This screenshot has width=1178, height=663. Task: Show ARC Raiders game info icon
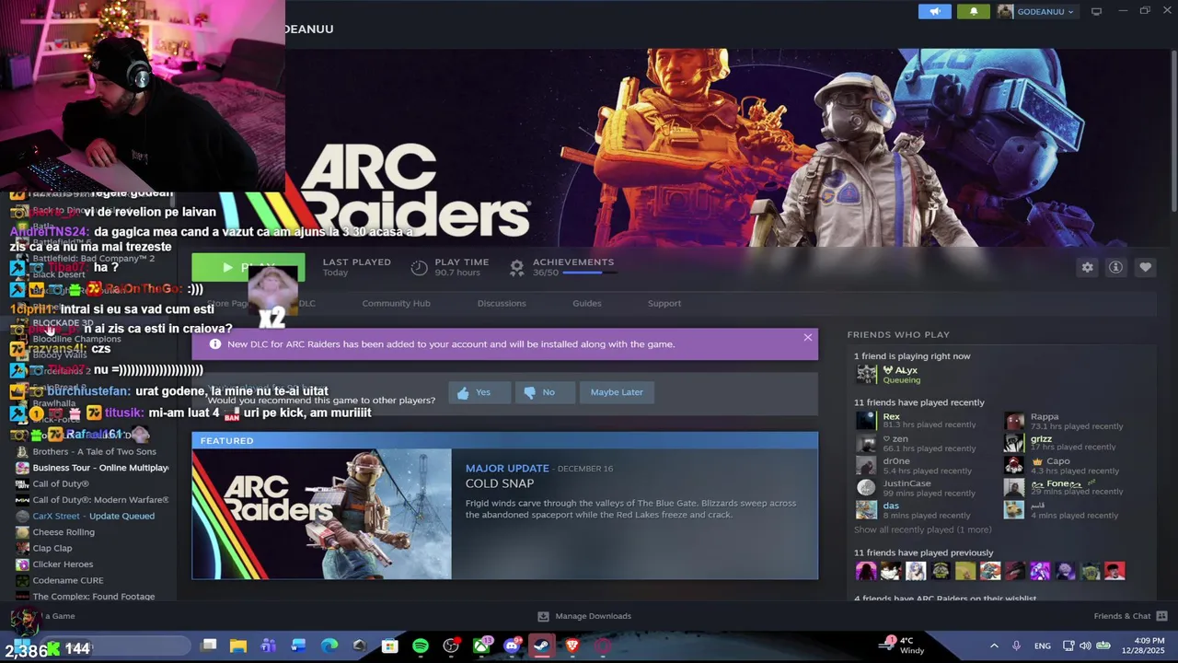[1115, 267]
